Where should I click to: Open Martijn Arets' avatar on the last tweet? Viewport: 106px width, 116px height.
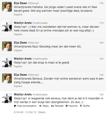[x=7, y=98]
